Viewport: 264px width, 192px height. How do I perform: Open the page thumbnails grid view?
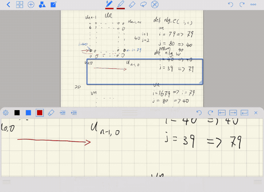(20, 4)
